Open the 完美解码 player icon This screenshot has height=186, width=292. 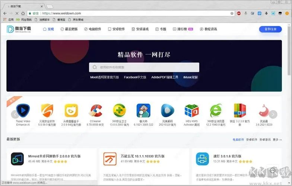[168, 110]
